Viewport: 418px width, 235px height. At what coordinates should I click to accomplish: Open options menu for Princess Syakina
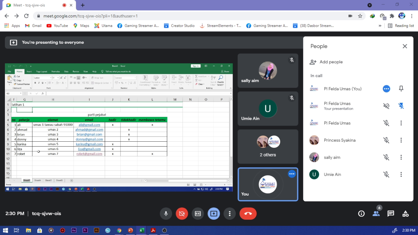(401, 140)
